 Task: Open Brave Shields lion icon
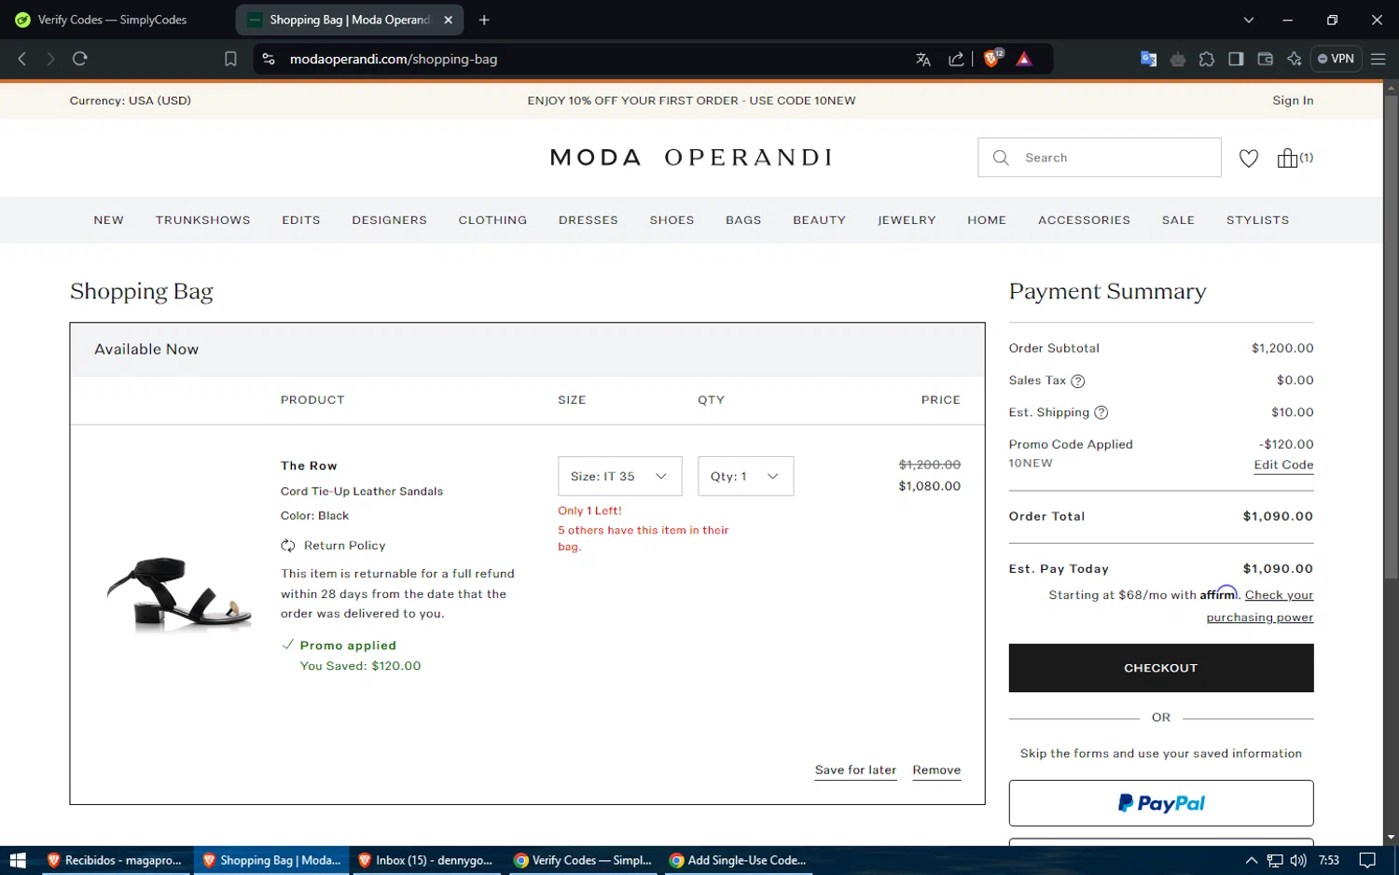tap(992, 59)
